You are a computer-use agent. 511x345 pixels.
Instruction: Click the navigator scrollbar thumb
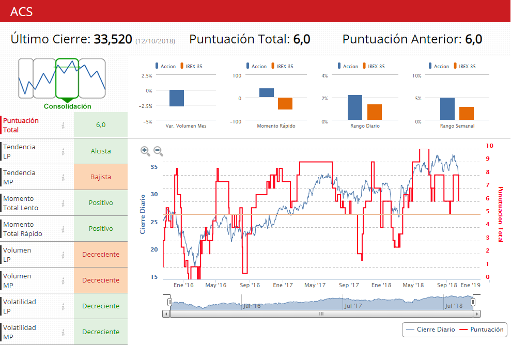(x=321, y=313)
